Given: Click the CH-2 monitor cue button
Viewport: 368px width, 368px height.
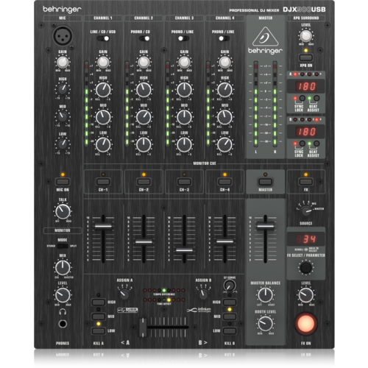Looking at the screenshot, I should pyautogui.click(x=144, y=182).
